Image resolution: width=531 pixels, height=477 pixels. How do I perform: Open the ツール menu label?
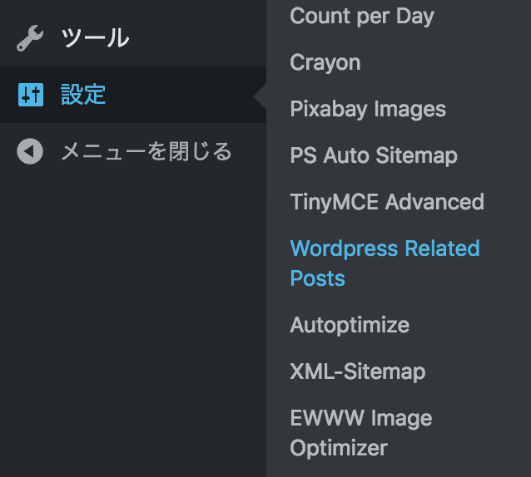(x=95, y=39)
